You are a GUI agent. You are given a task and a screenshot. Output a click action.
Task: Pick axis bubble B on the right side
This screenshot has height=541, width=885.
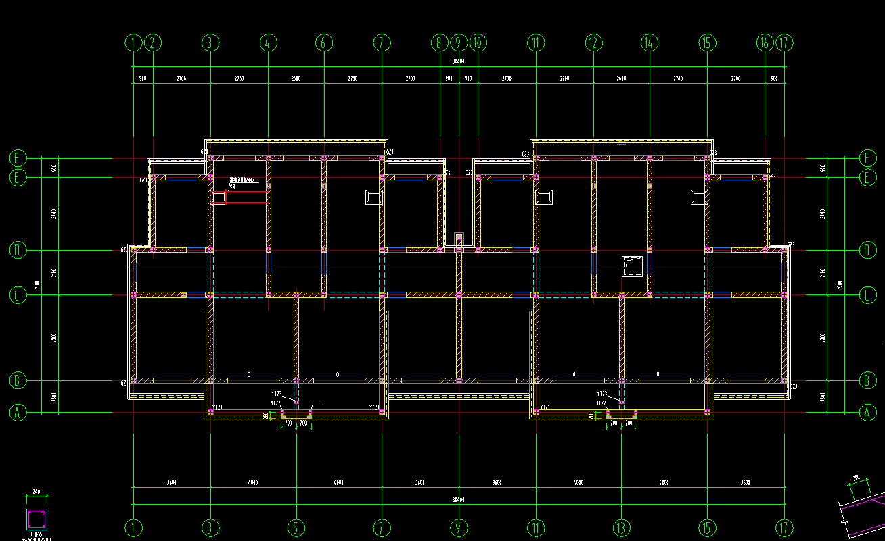pyautogui.click(x=867, y=380)
